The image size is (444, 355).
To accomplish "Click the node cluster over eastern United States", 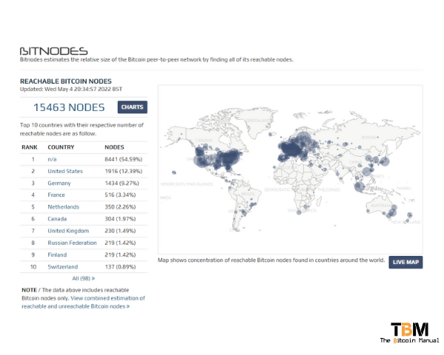I will 231,158.
